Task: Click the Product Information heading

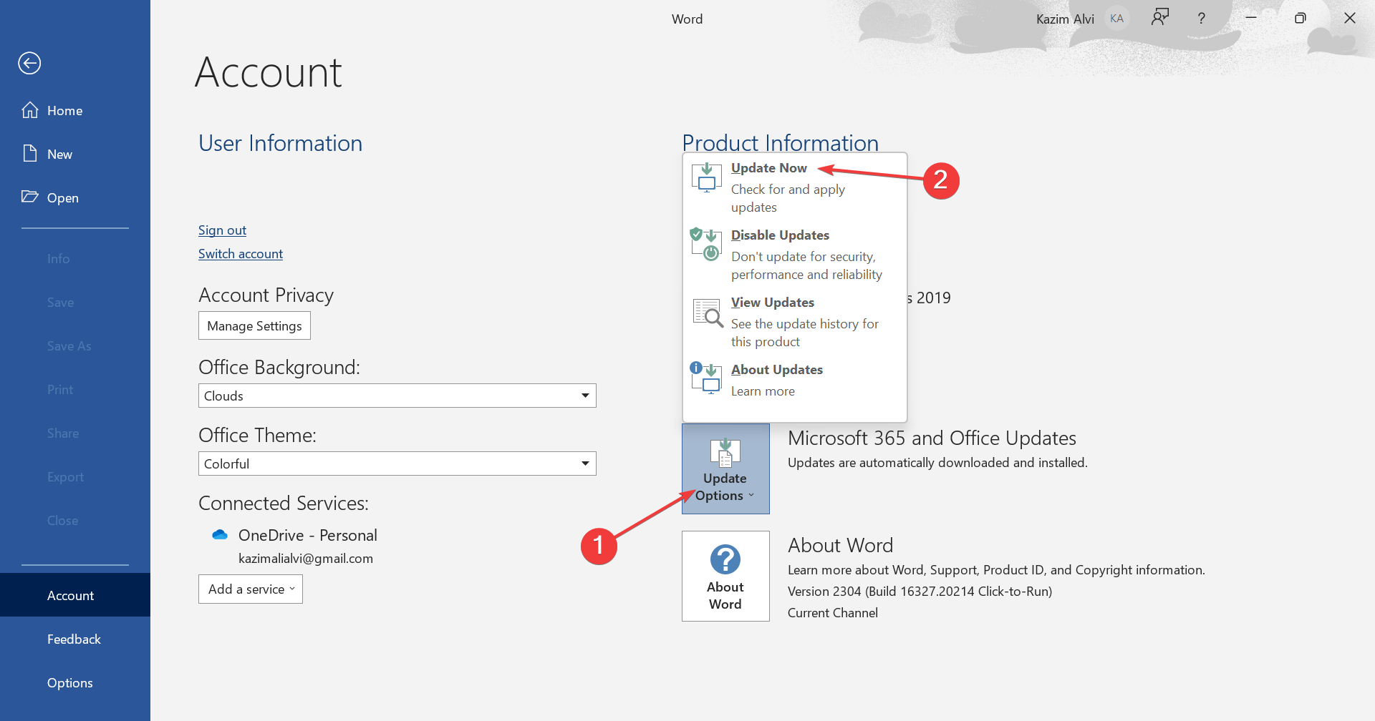Action: [x=781, y=142]
